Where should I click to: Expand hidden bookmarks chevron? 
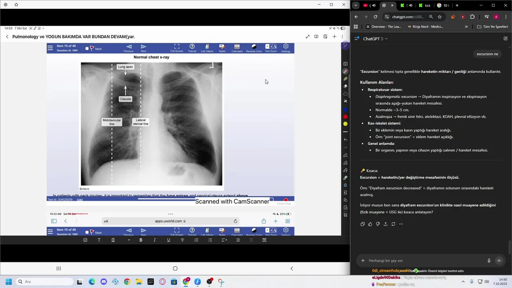pyautogui.click(x=466, y=27)
